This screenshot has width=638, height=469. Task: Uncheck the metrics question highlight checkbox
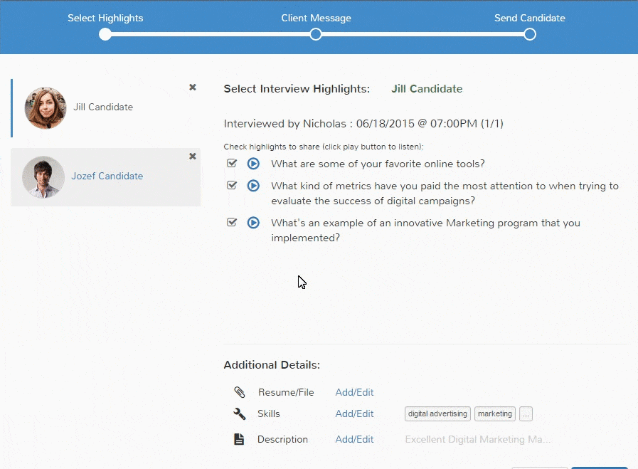(x=232, y=185)
